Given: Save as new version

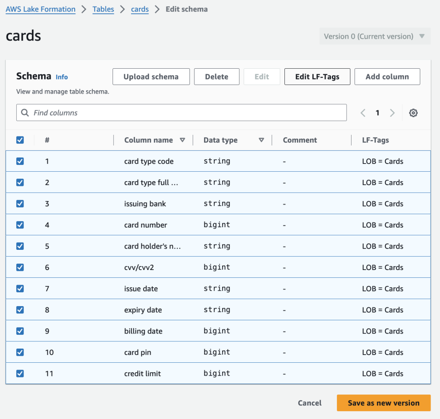Looking at the screenshot, I should pyautogui.click(x=384, y=403).
